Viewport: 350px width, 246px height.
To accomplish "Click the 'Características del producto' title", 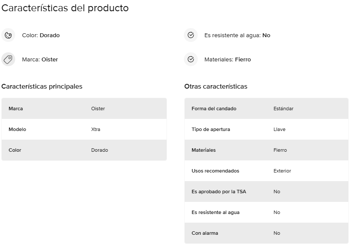I will 65,8.
